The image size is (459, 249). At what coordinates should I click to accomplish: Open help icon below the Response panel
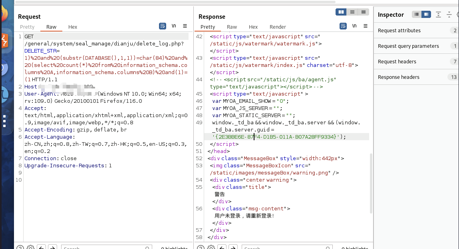[x=201, y=247]
